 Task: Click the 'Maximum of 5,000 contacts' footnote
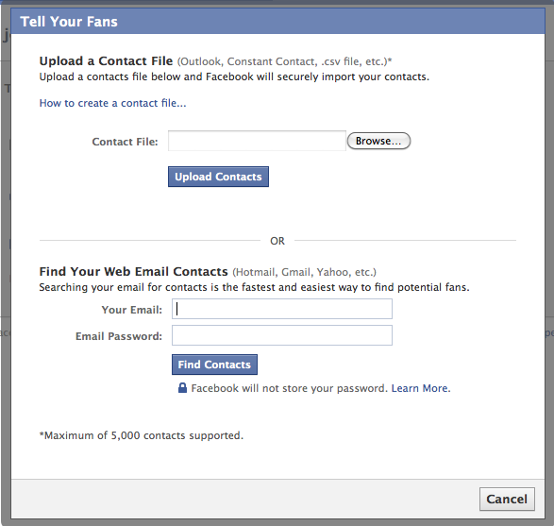pyautogui.click(x=142, y=435)
